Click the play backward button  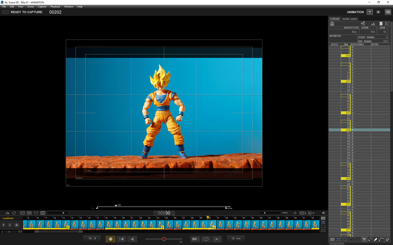tap(132, 239)
